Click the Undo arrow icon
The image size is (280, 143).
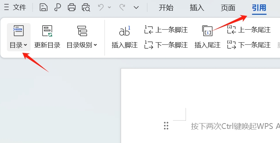point(101,8)
